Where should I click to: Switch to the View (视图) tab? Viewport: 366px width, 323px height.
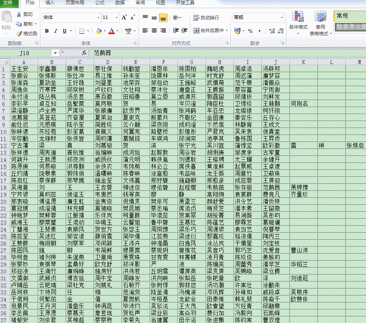click(160, 3)
